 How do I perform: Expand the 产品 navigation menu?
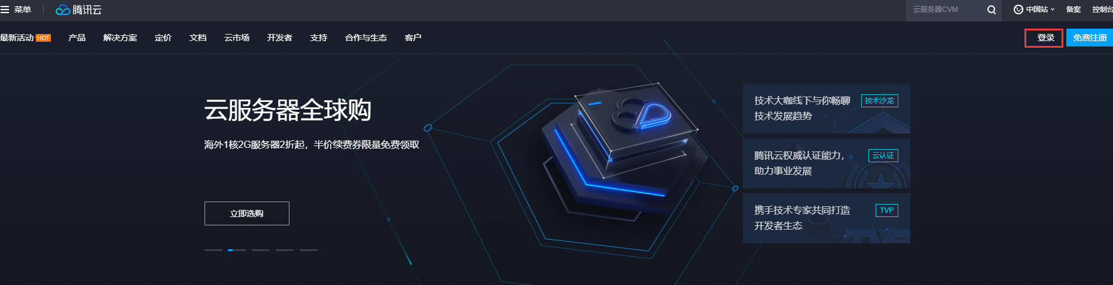pos(77,38)
